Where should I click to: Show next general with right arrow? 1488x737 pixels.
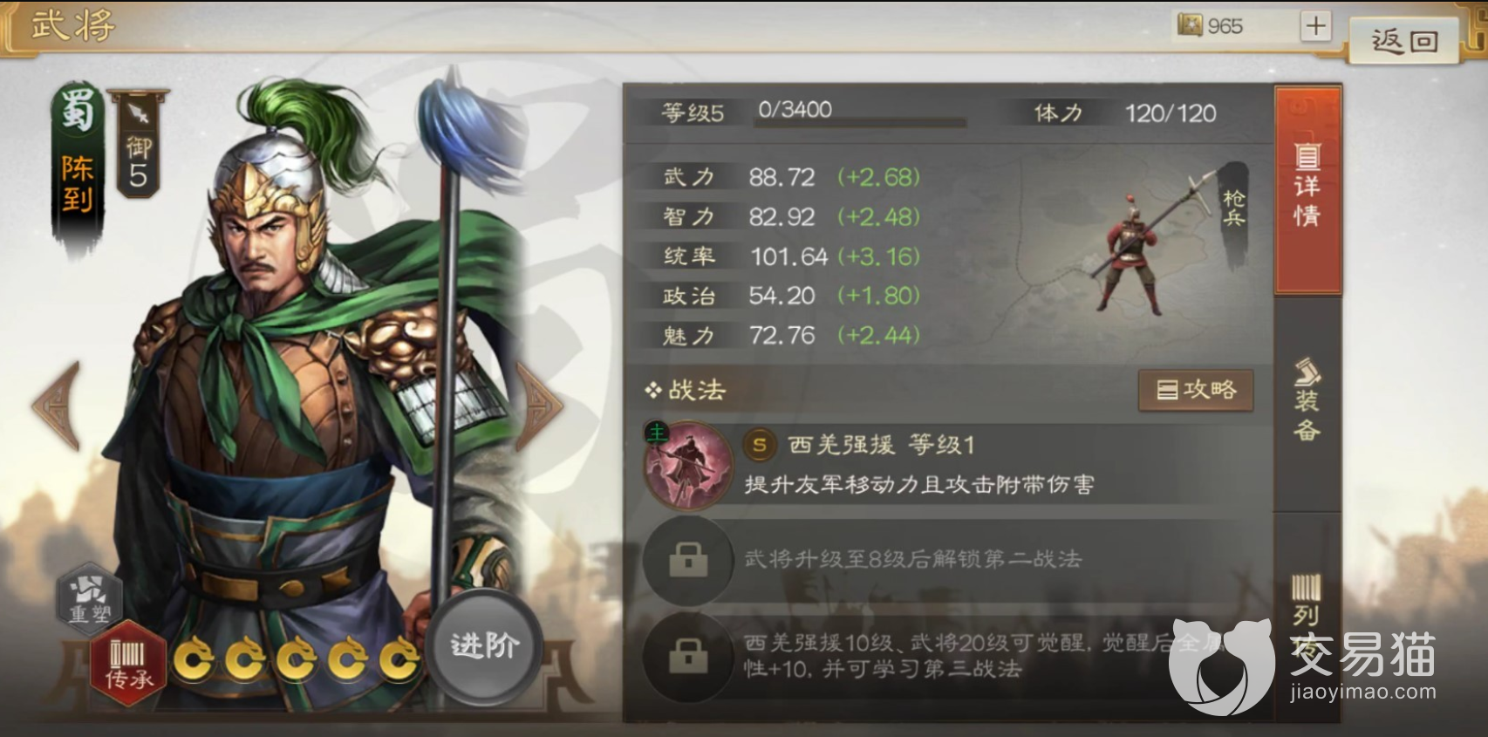point(539,406)
